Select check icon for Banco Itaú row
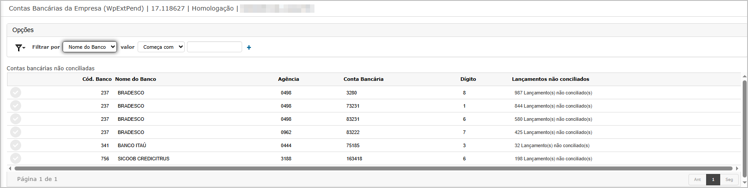 tap(15, 145)
